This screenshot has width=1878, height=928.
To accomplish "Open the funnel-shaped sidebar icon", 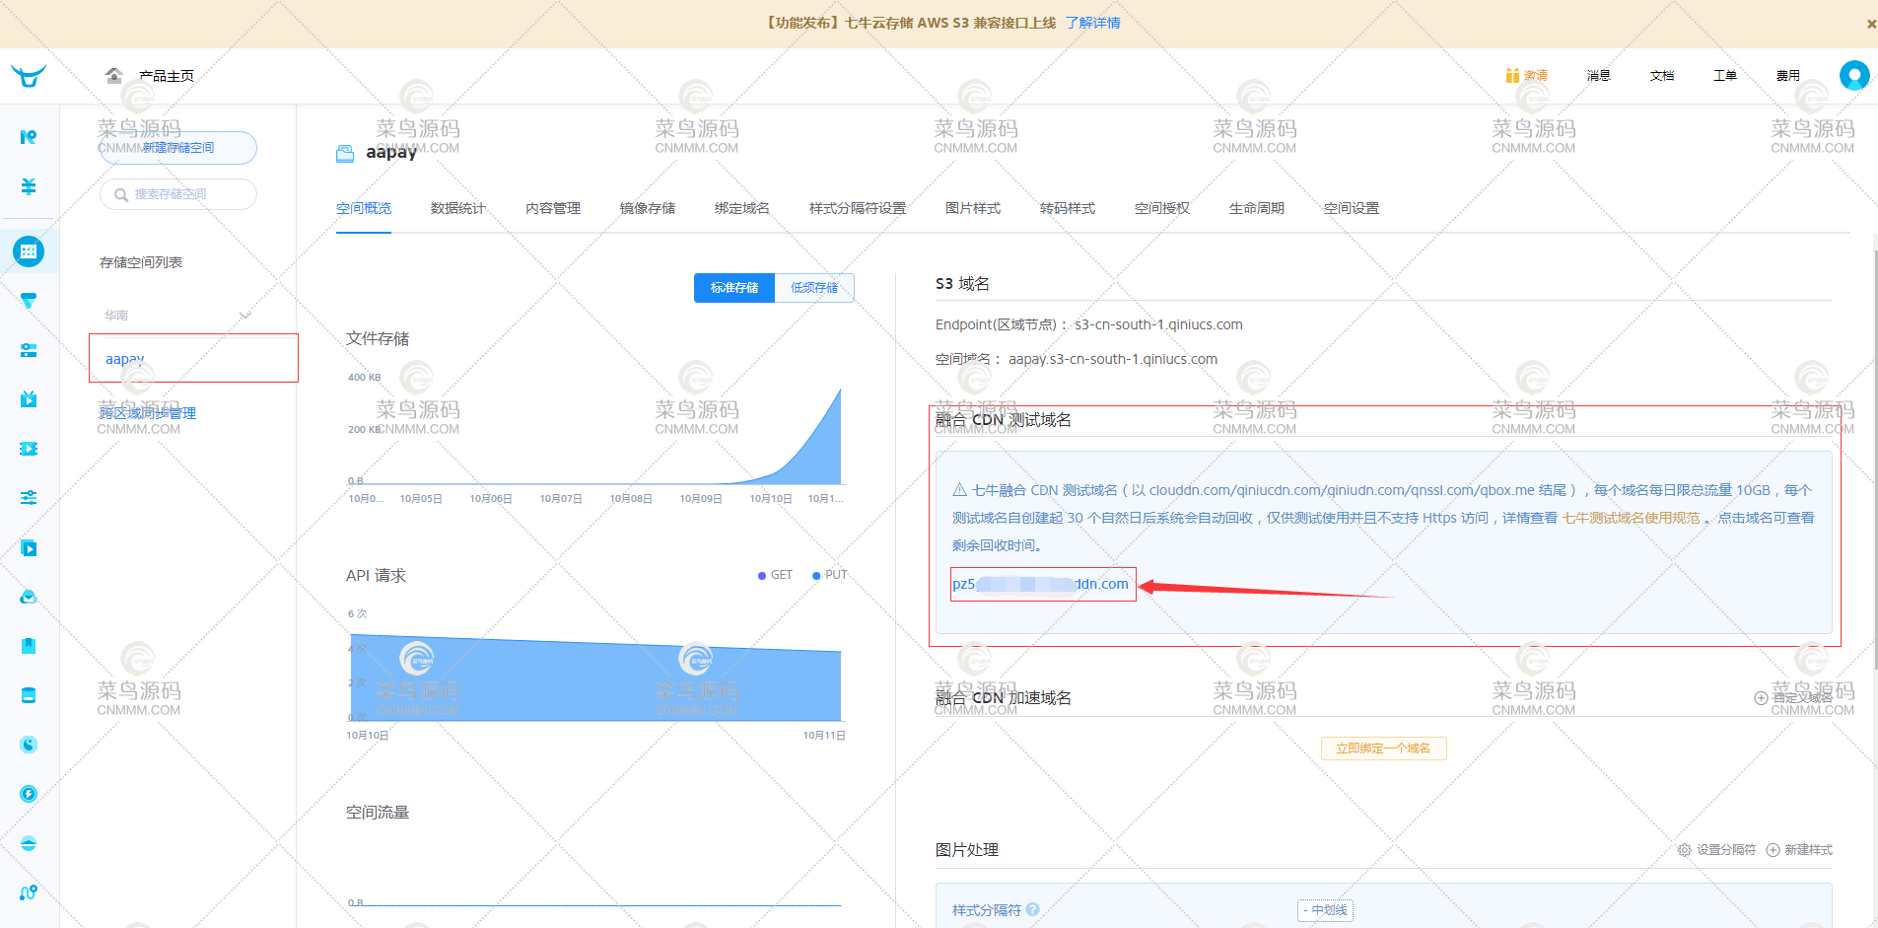I will (29, 301).
